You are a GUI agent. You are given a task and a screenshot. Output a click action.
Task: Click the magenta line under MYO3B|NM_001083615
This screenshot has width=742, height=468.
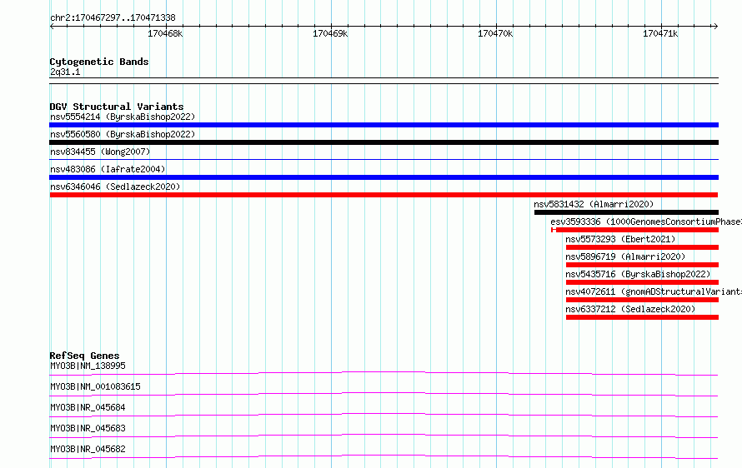tap(384, 394)
